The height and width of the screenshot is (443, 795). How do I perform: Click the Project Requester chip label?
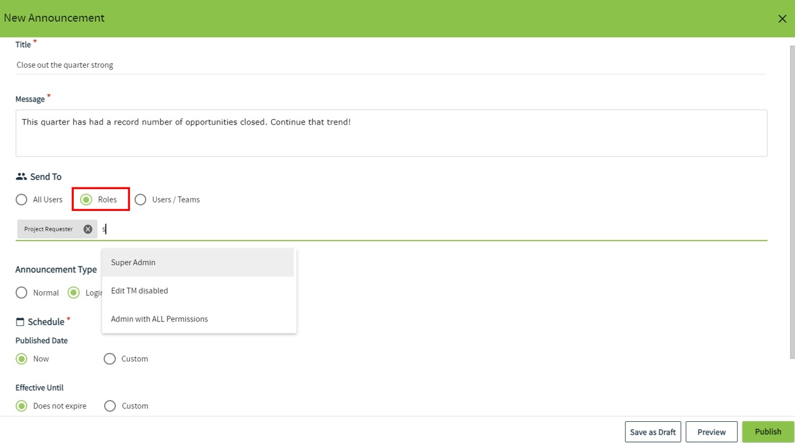tap(48, 229)
